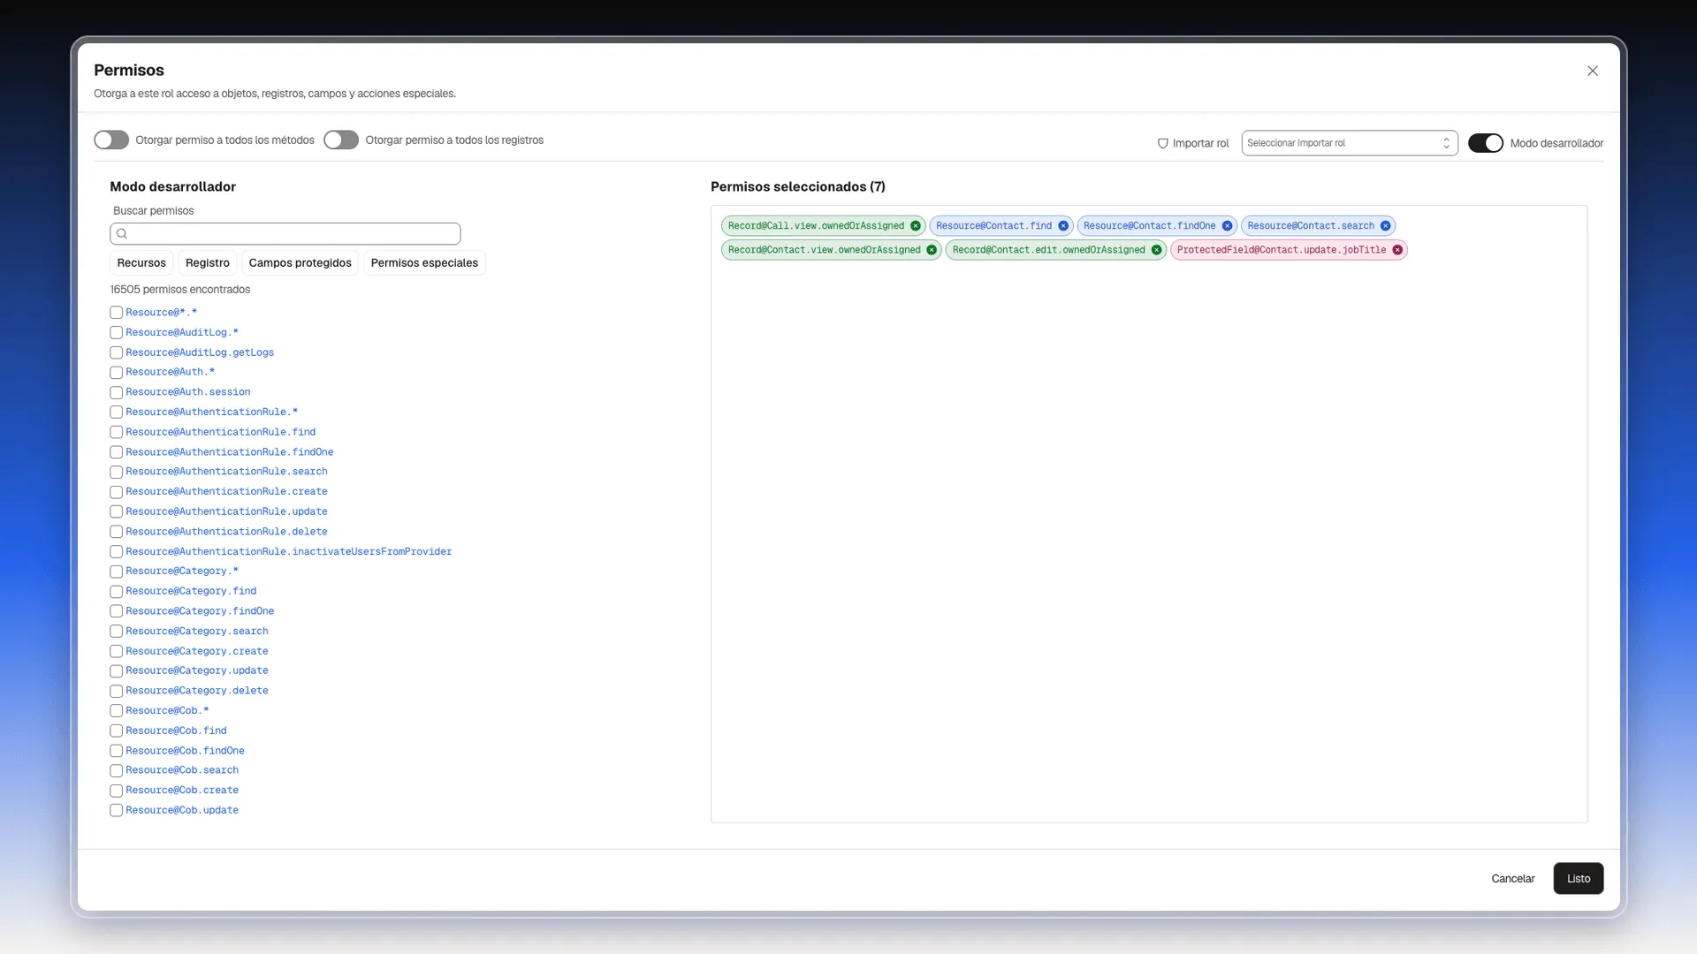Remove the ProtectedField@Contact.update.jobTitle chip
Viewport: 1697px width, 954px height.
(x=1397, y=250)
